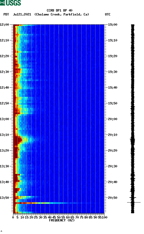144x234 pixels.
Task: Click the '20:40' UTC time label
Action: 112,182
